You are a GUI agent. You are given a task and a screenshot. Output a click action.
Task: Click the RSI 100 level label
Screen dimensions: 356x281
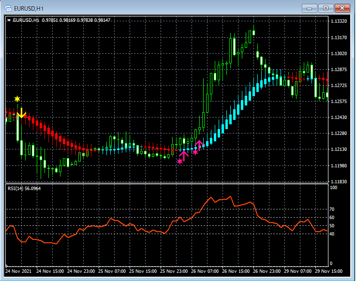(x=334, y=188)
